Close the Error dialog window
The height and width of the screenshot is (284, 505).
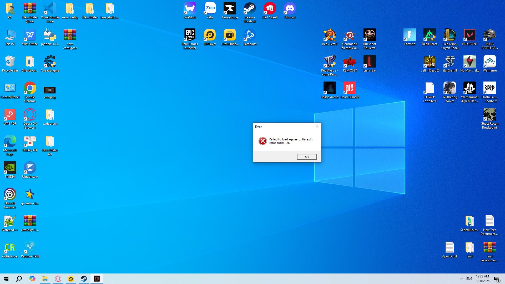317,126
